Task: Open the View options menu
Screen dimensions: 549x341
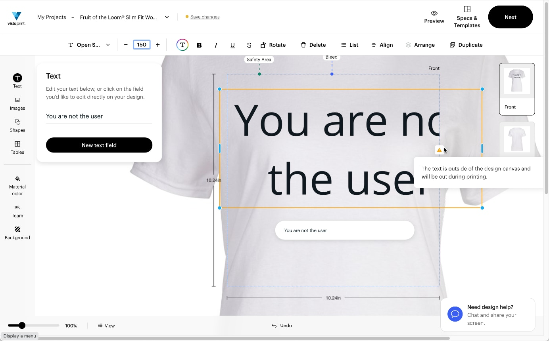Action: tap(106, 326)
